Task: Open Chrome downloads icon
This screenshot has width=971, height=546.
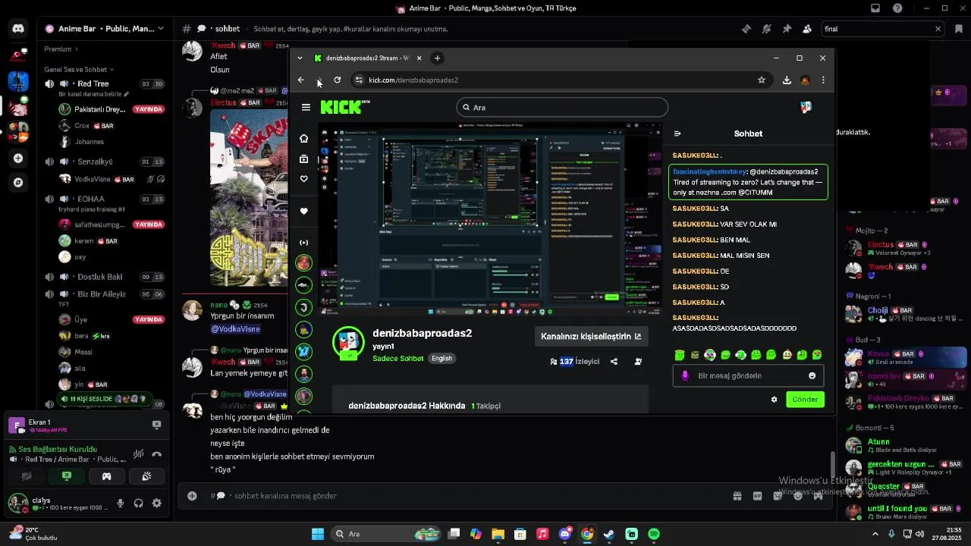Action: (x=787, y=80)
